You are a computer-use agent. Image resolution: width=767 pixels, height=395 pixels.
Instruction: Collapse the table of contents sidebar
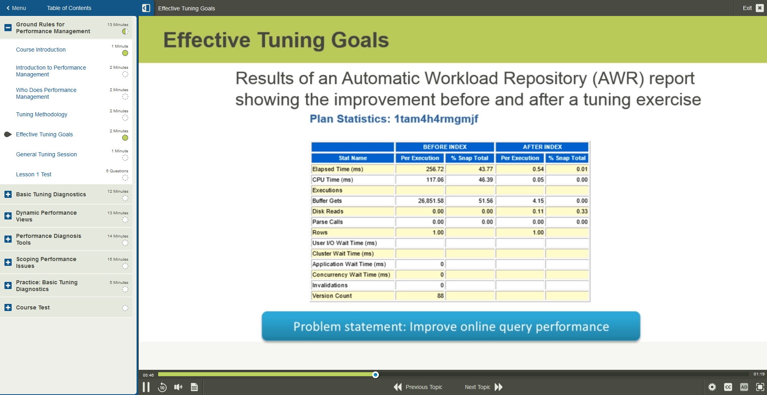click(146, 8)
